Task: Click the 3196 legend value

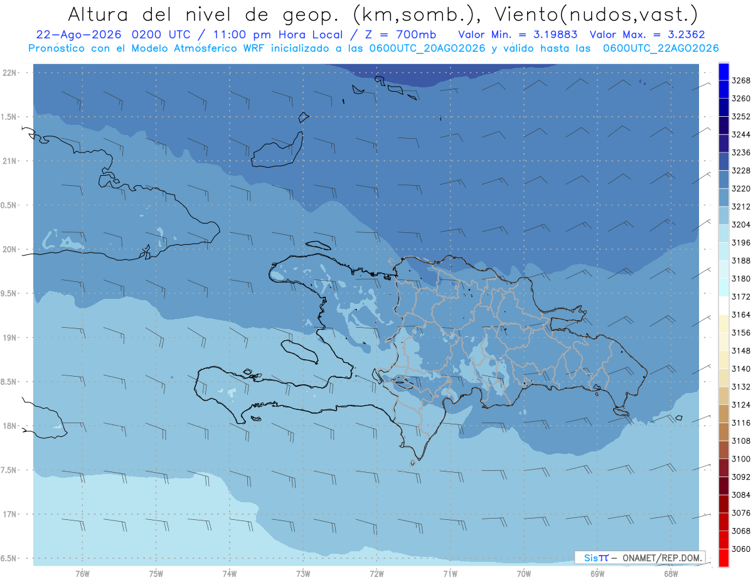Action: (741, 243)
